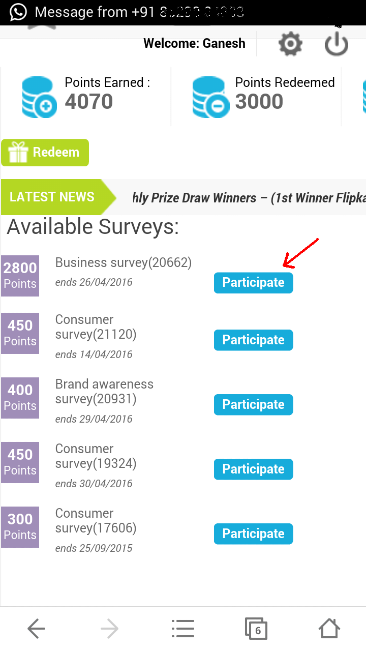Image resolution: width=366 pixels, height=651 pixels.
Task: Go to browser home icon
Action: [329, 628]
